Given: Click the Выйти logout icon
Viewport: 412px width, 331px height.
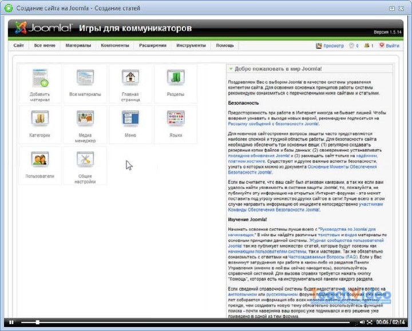Looking at the screenshot, I should click(382, 45).
